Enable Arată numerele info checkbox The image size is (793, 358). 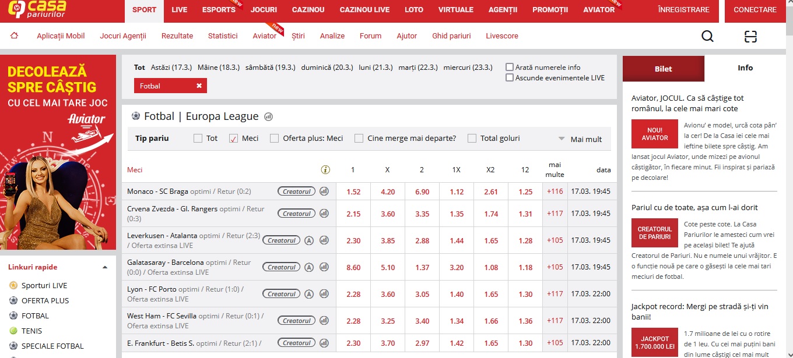[x=510, y=67]
